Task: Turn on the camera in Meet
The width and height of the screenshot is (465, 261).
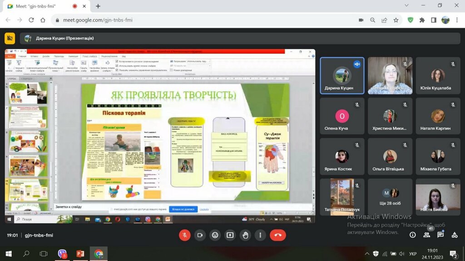Action: [x=199, y=235]
